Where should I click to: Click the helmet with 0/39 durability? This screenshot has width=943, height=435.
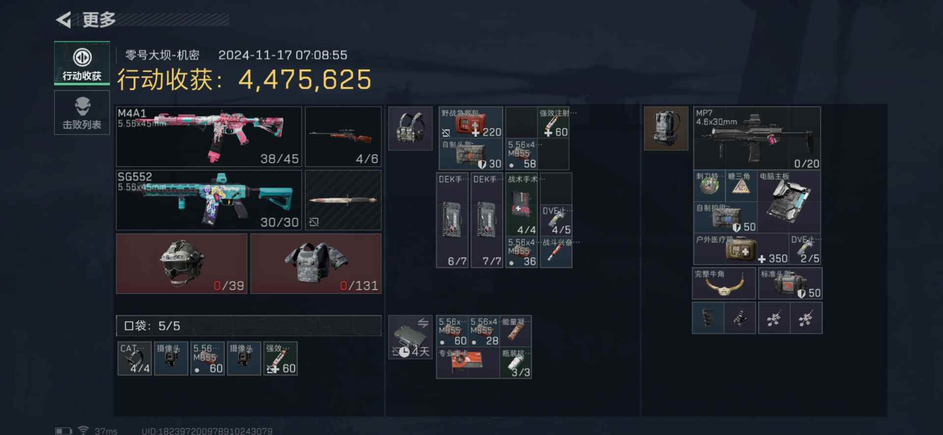coord(182,264)
